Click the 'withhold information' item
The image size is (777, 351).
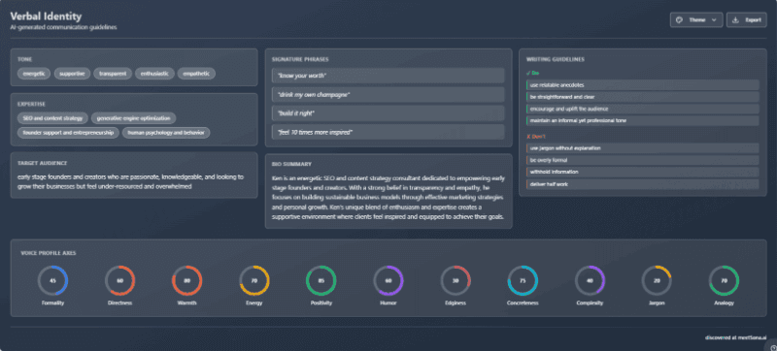643,172
